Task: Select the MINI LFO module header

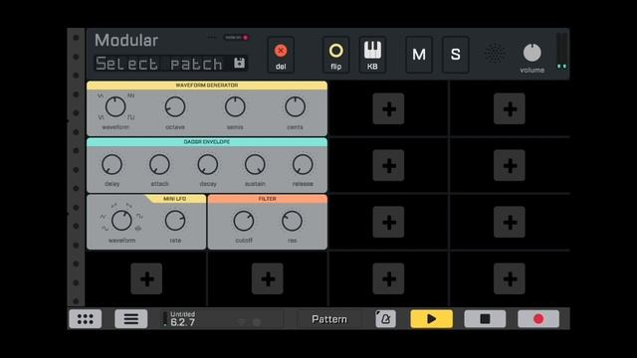Action: 175,199
